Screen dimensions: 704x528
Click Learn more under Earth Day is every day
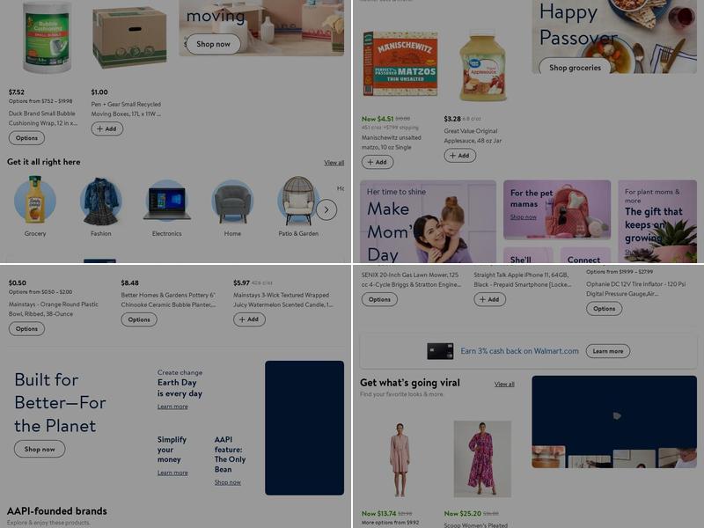[x=172, y=407]
